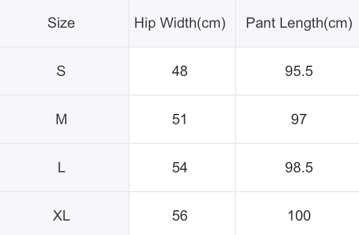Click the XL pant length cell
This screenshot has width=359, height=235.
298,214
